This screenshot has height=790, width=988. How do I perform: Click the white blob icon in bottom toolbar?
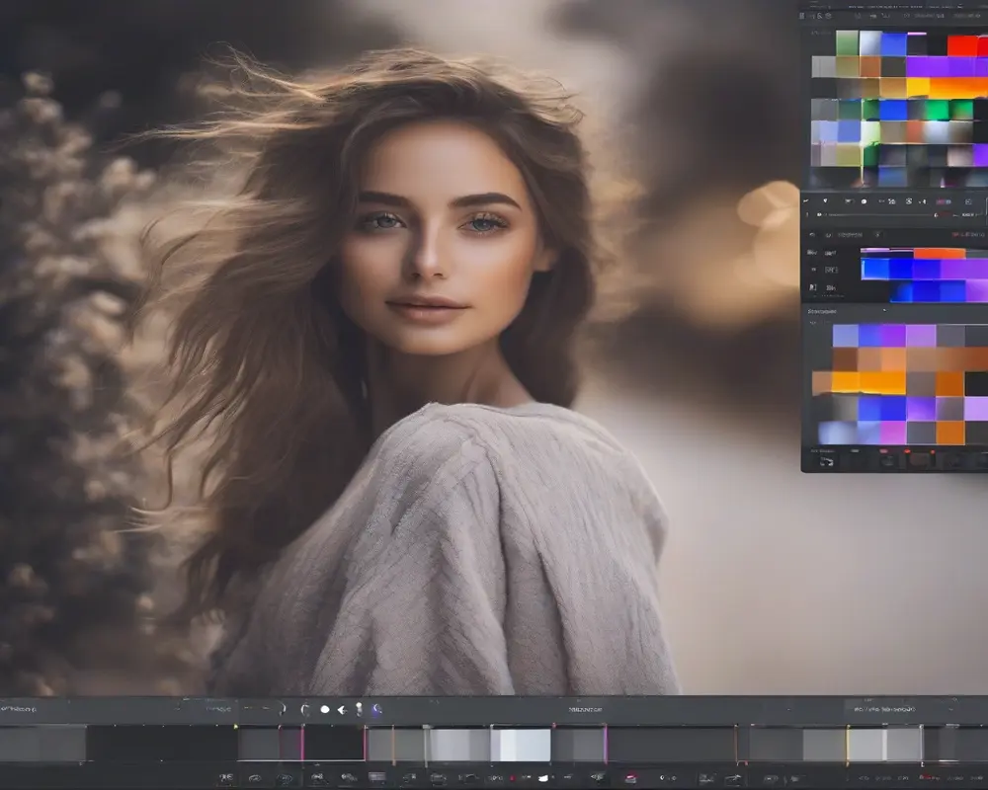[x=543, y=778]
